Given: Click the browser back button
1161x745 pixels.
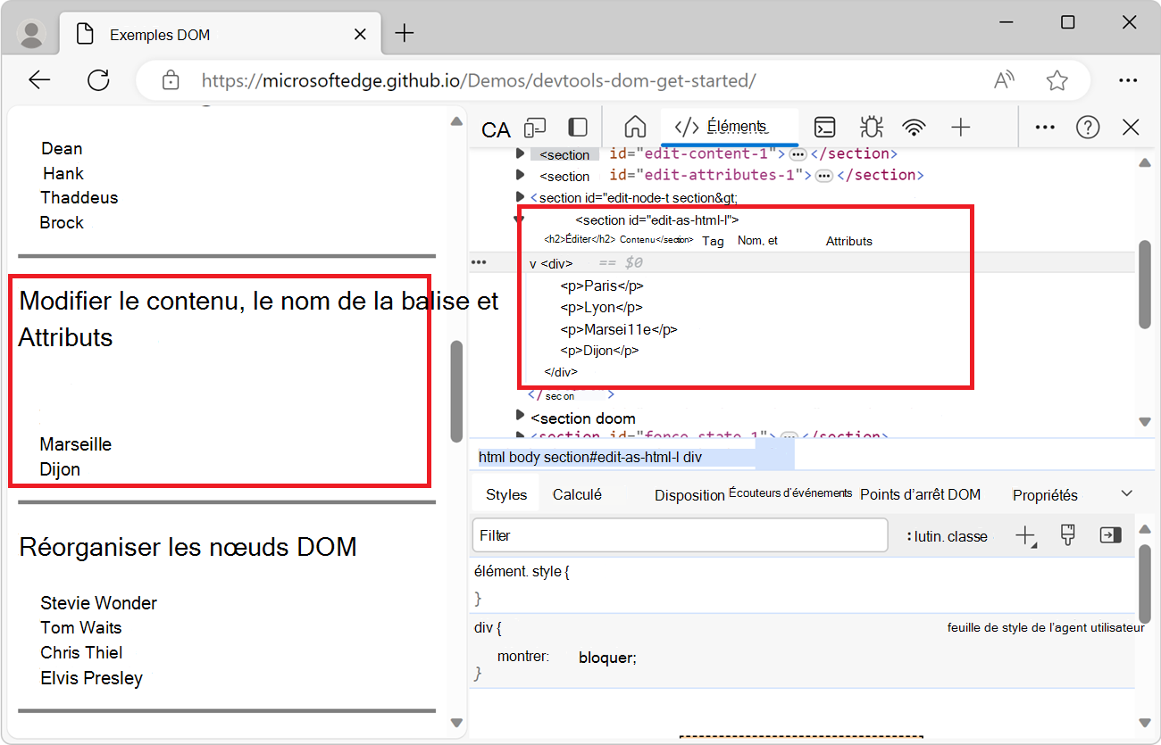Looking at the screenshot, I should pyautogui.click(x=39, y=79).
